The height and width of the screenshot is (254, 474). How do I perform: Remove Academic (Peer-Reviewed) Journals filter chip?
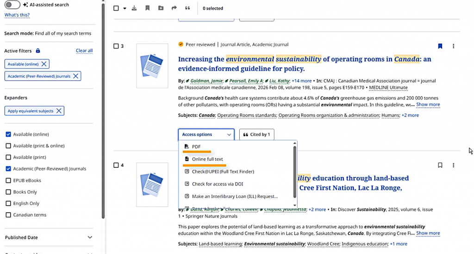[x=76, y=76]
